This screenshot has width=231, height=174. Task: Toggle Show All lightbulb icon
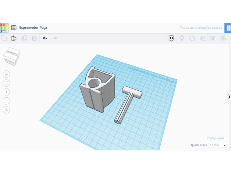(x=182, y=38)
